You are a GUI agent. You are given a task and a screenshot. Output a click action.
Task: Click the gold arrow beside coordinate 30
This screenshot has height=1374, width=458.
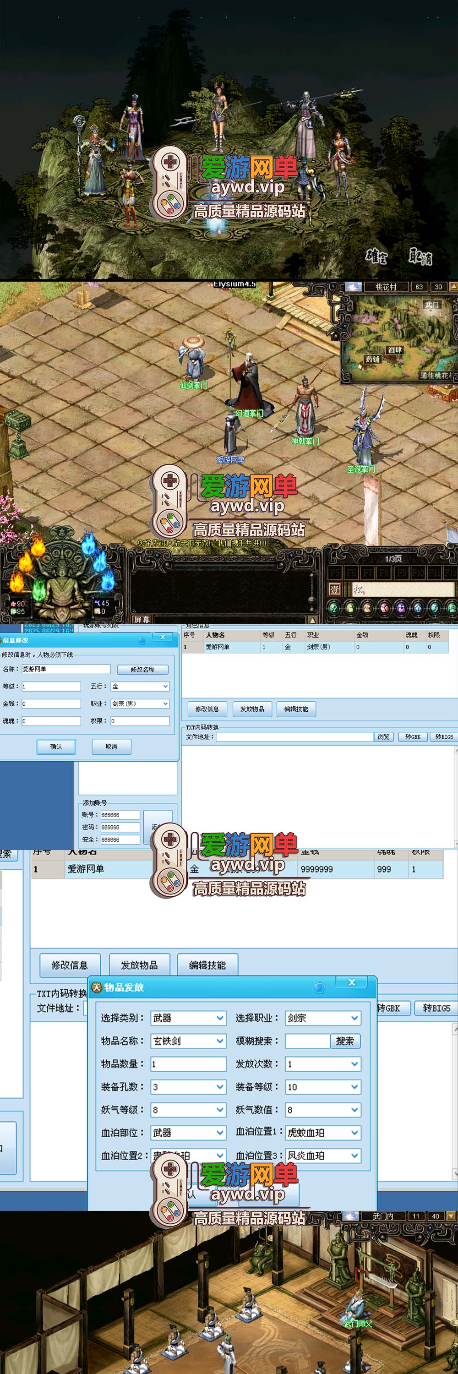pos(453,287)
